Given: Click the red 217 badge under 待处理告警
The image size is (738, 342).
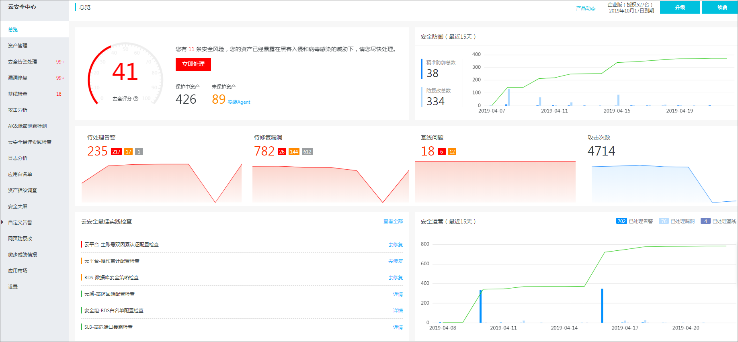Looking at the screenshot, I should point(116,152).
